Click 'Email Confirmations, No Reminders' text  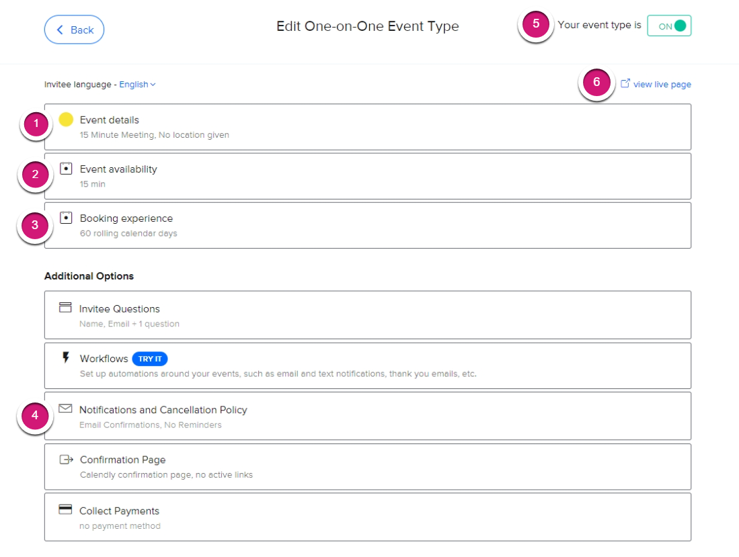(151, 425)
